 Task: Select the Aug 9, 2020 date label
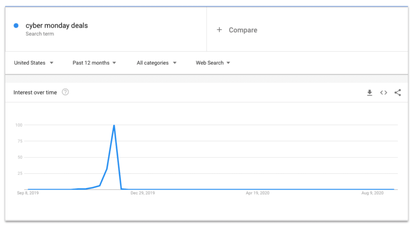[x=372, y=193]
